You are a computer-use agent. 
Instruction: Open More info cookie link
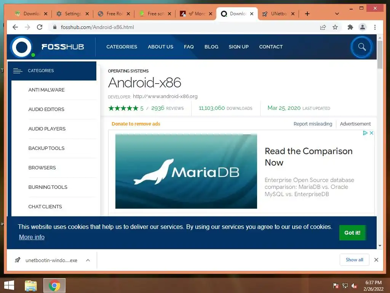coord(32,237)
